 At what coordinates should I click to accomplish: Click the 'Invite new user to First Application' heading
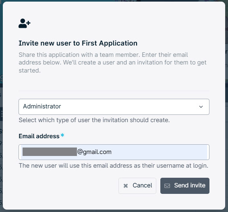[78, 43]
